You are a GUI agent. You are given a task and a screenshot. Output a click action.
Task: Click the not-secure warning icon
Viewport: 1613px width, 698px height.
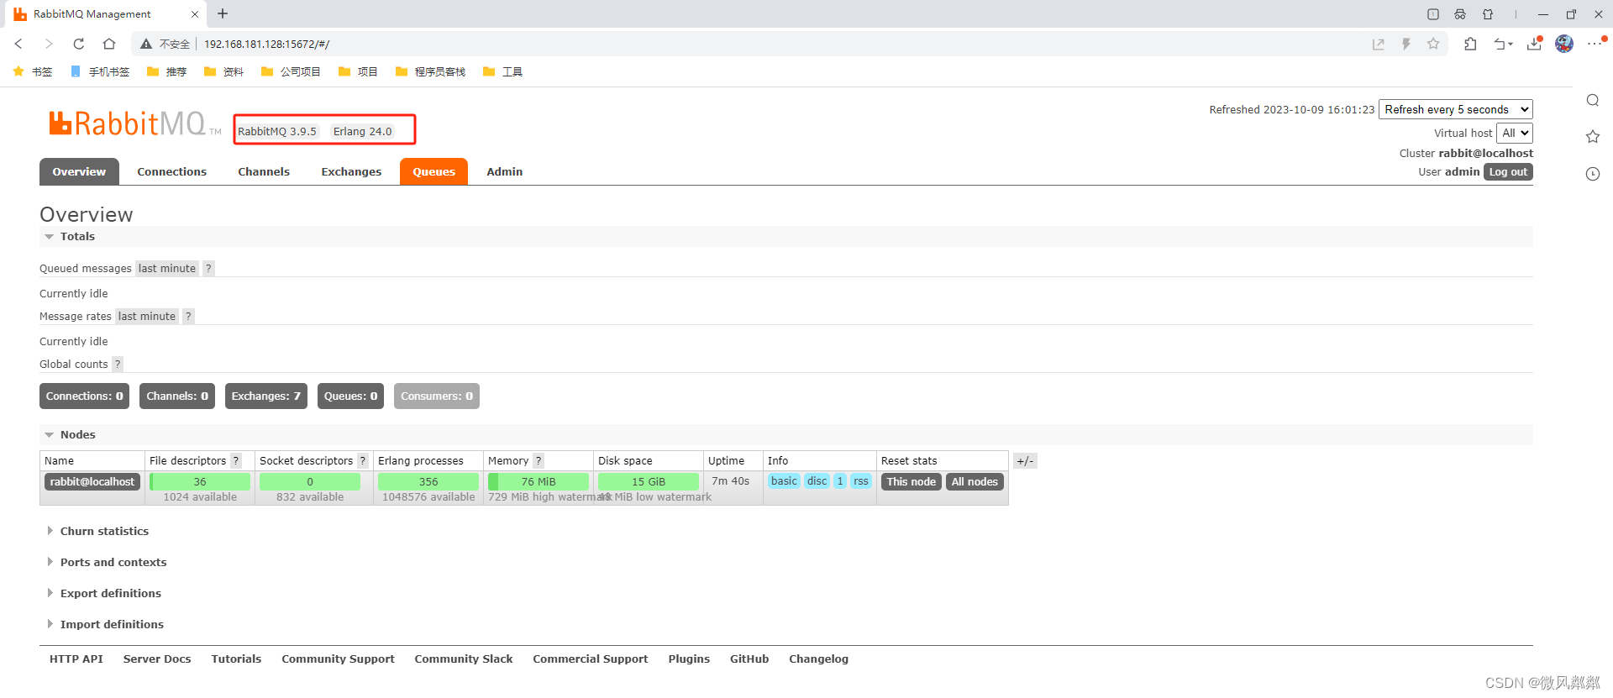(x=146, y=44)
